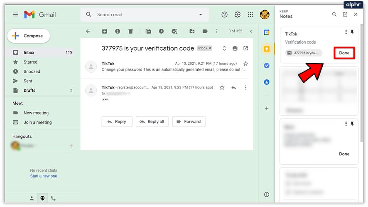The height and width of the screenshot is (207, 368).
Task: Select the Inbox folder
Action: (40, 52)
